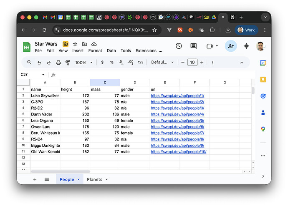Open the comments panel icon
The image size is (288, 206).
pyautogui.click(x=193, y=46)
